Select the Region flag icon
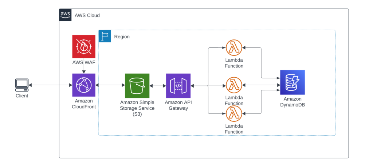Viewport: 373px width, 167px height. coord(105,36)
